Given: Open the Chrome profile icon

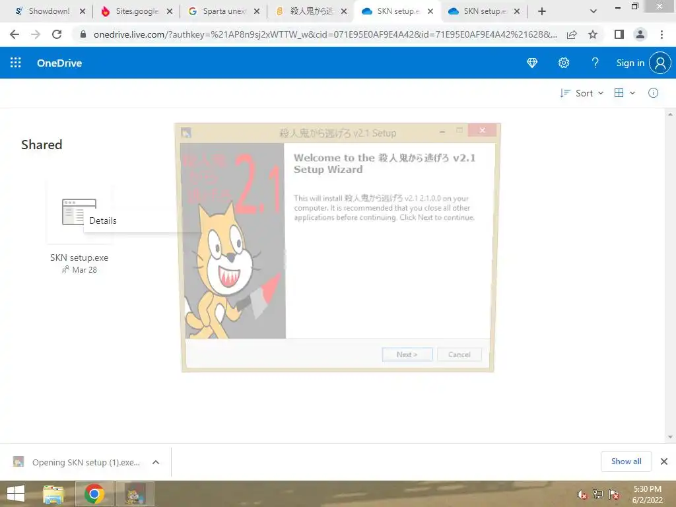Looking at the screenshot, I should click(640, 34).
